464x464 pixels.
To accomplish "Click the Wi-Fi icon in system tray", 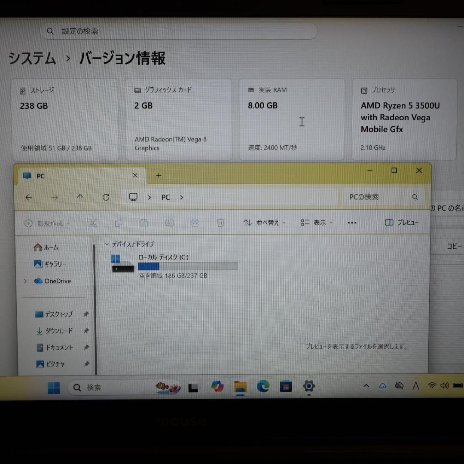I will (432, 385).
